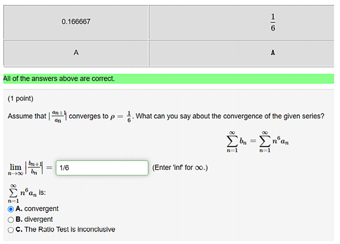Click 'The Ratio Test is inconclusive' label text
This screenshot has width=340, height=244.
point(70,229)
